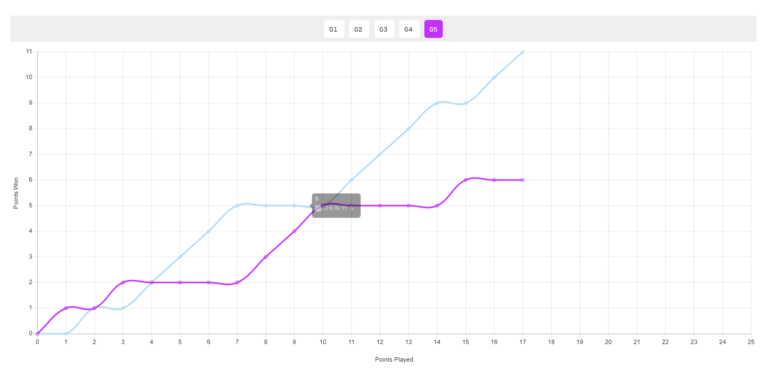
Task: Click blue data point at 14 points played
Action: pos(437,103)
